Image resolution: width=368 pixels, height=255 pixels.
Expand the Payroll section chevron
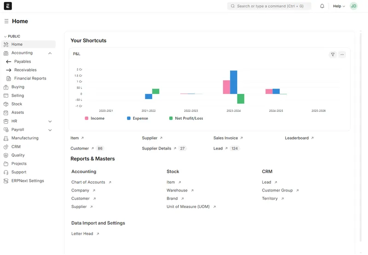[x=50, y=130]
